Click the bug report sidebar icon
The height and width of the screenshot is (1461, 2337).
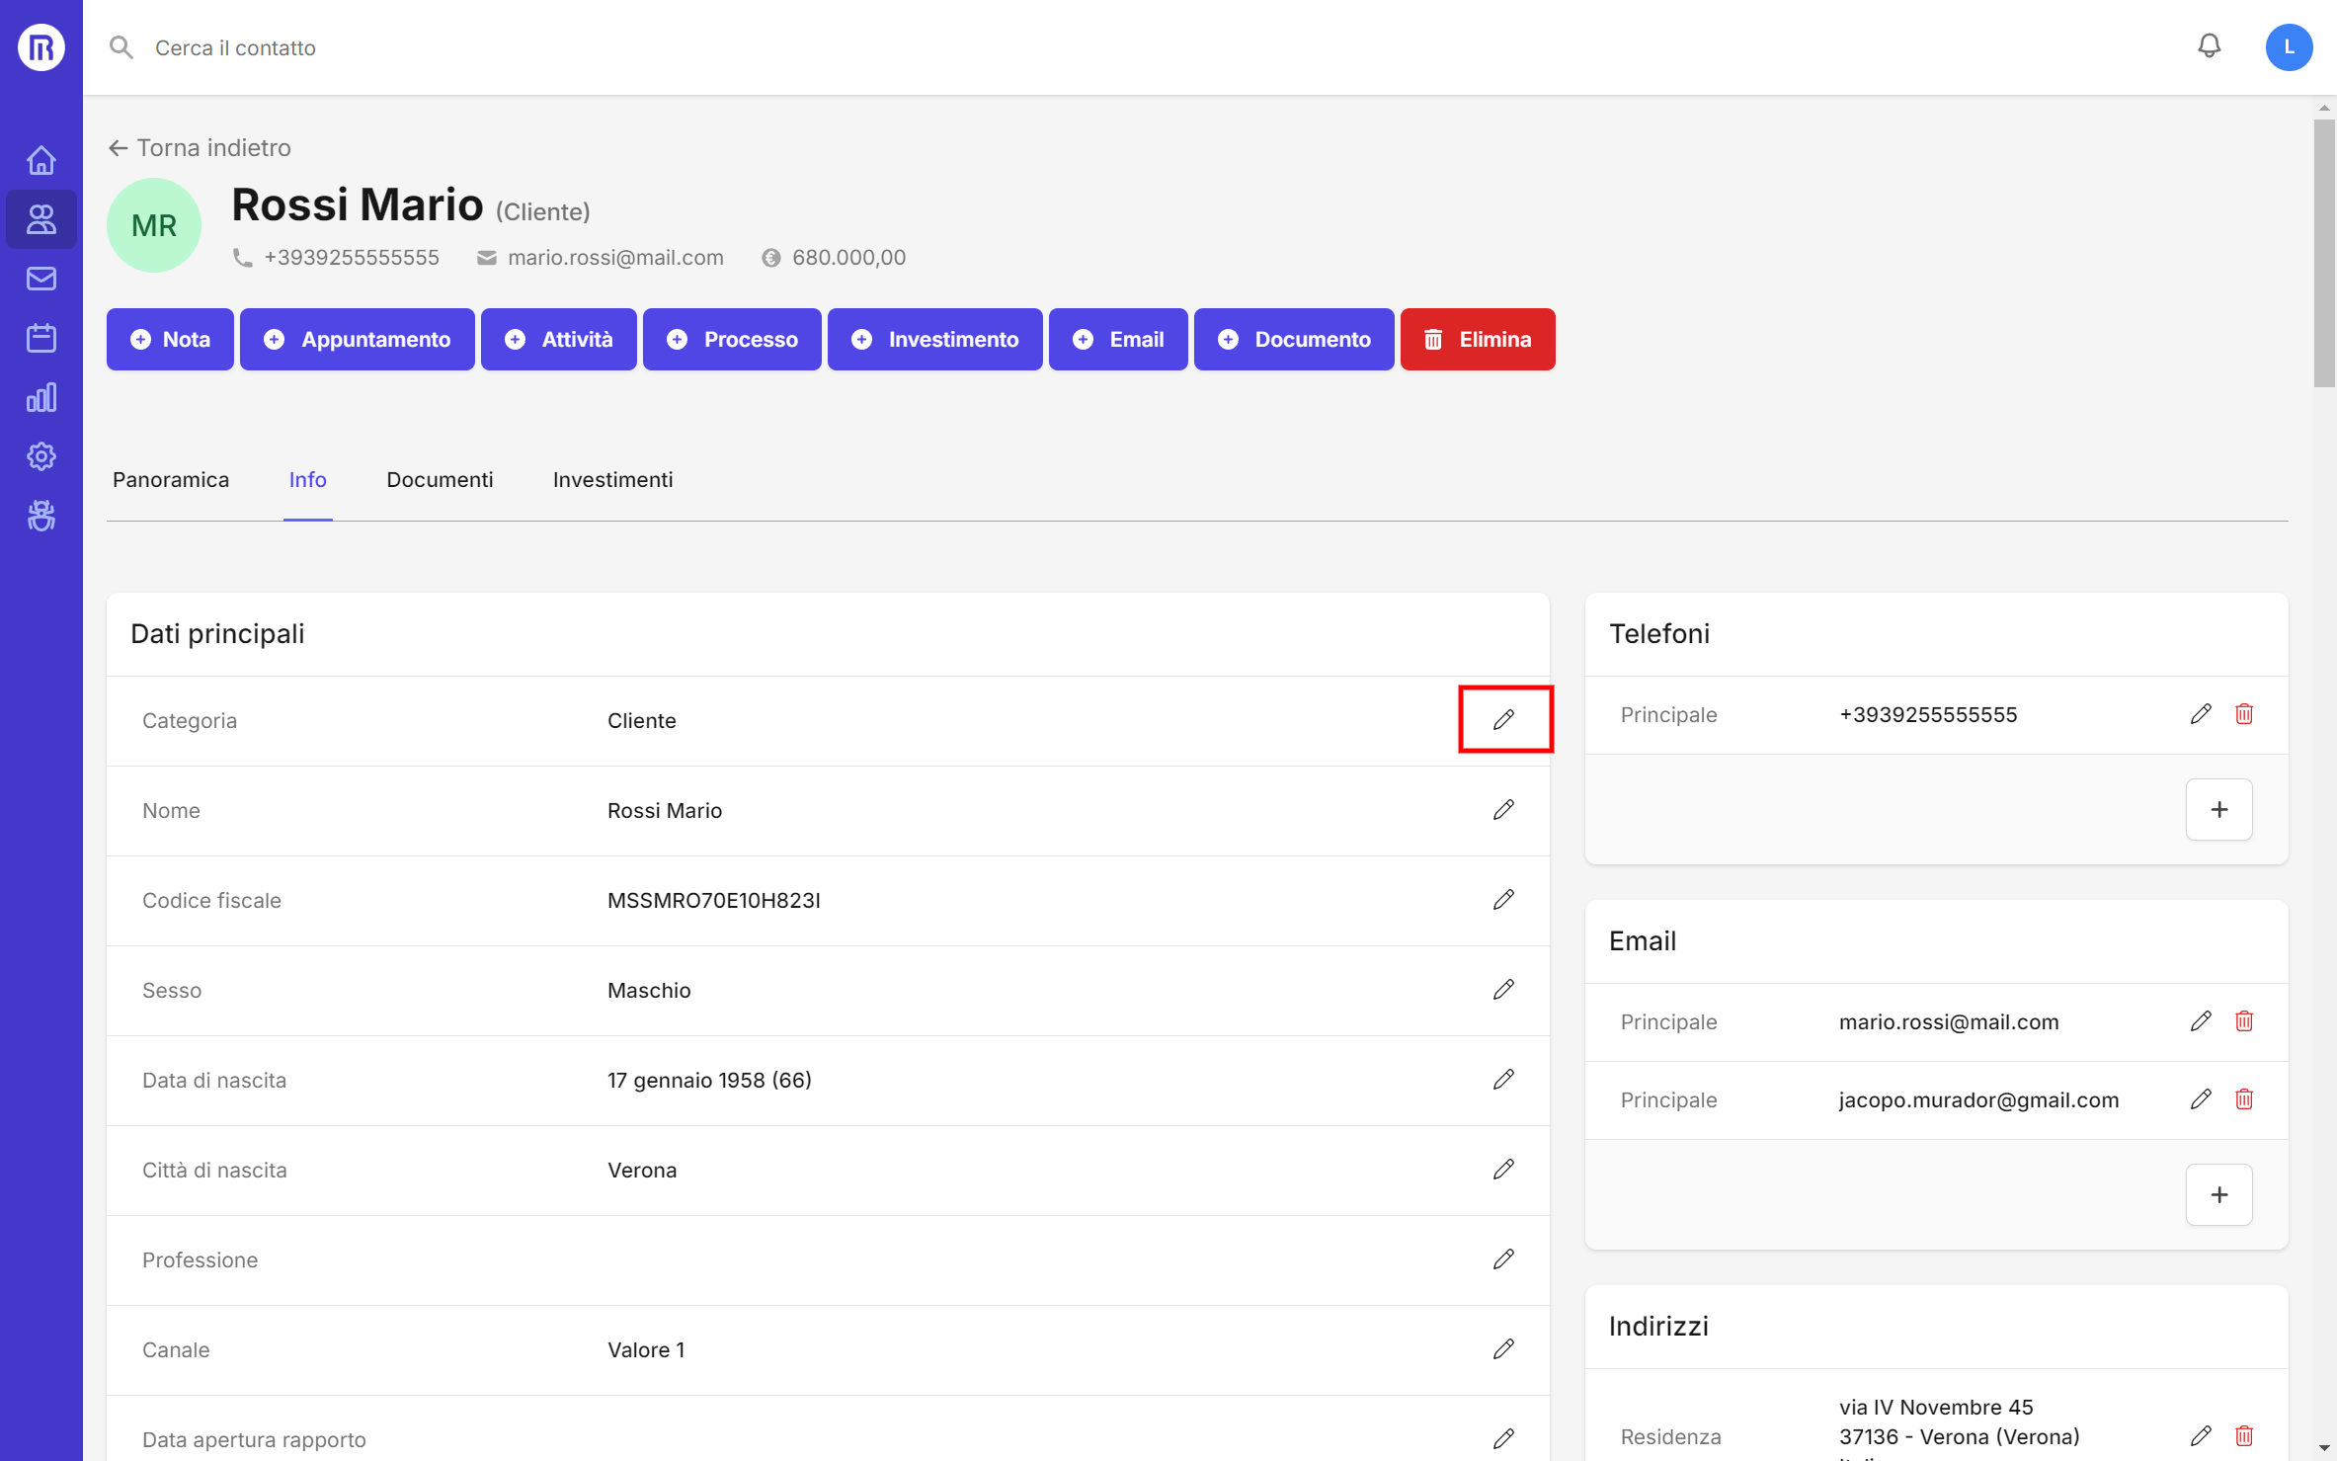point(41,516)
